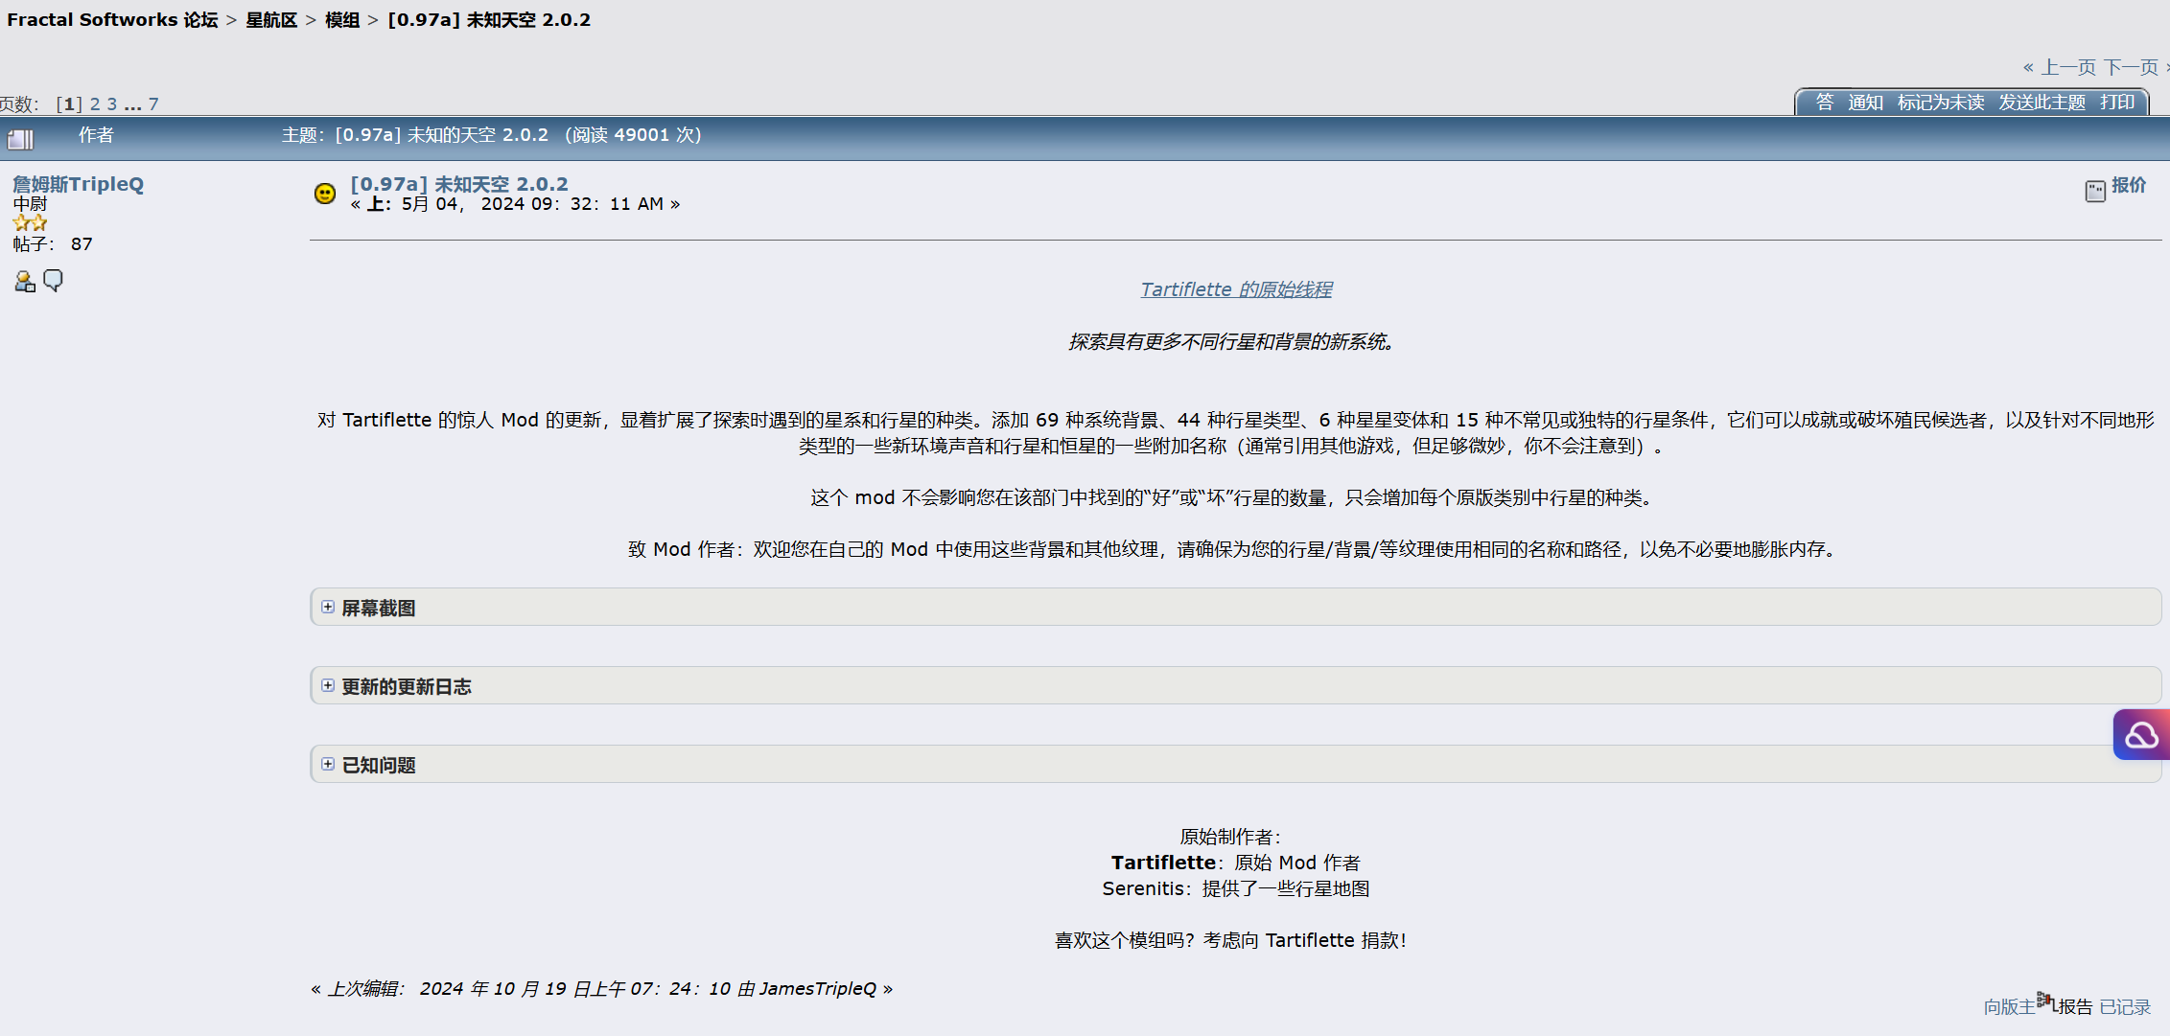Click the red cloud extension icon on right edge
Viewport: 2170px width, 1036px height.
click(x=2141, y=734)
